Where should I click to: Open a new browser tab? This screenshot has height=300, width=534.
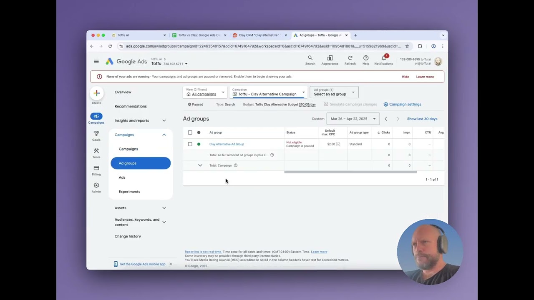point(355,35)
